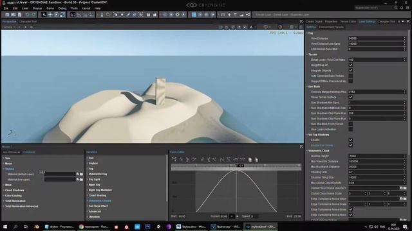Click the first Curve Editor toolbar icon
The image size is (412, 231).
174,159
